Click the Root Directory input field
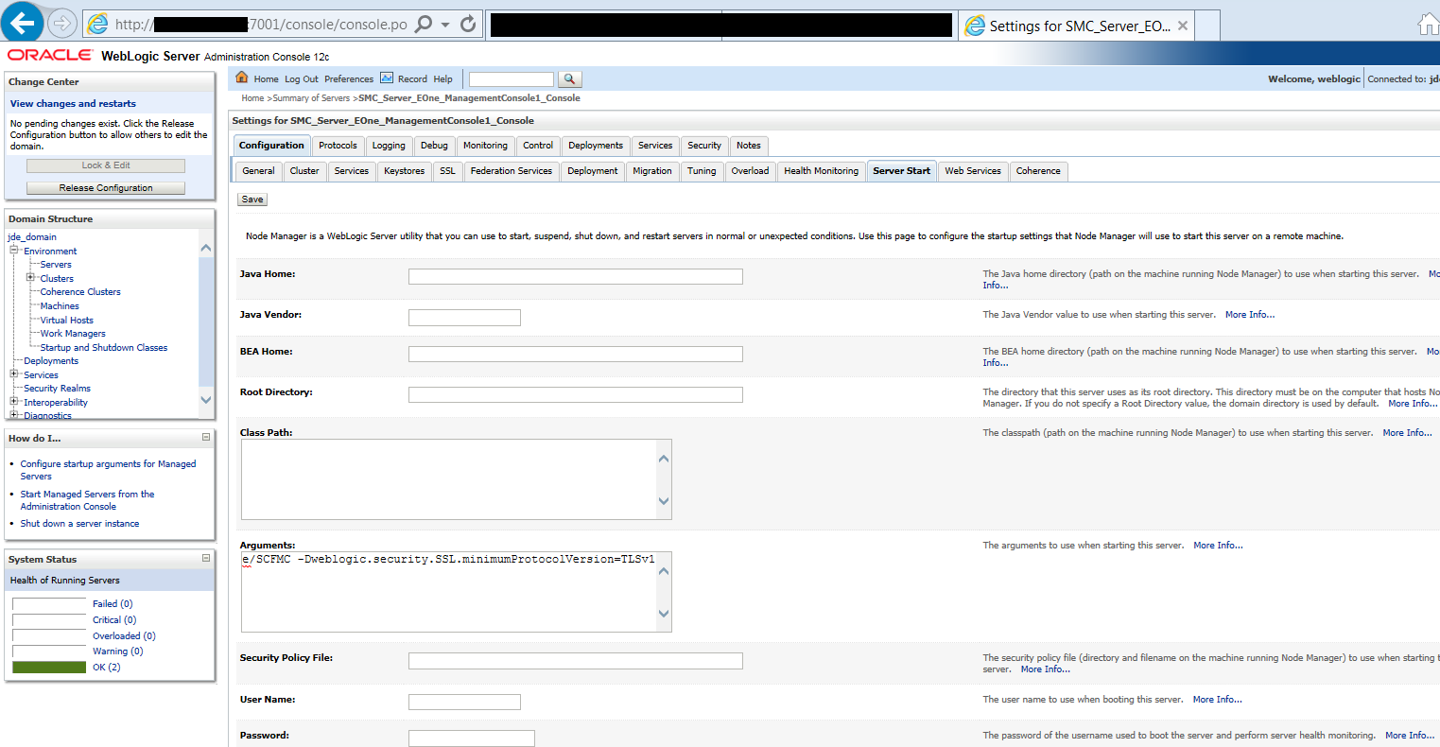This screenshot has width=1440, height=747. click(576, 394)
